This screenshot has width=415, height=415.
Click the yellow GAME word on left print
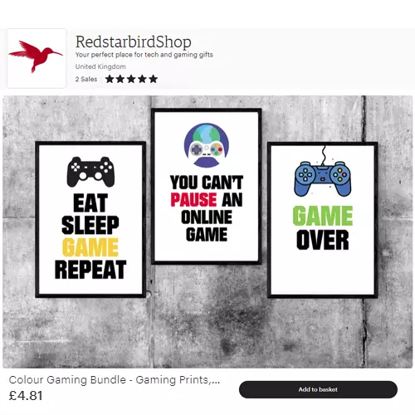90,247
